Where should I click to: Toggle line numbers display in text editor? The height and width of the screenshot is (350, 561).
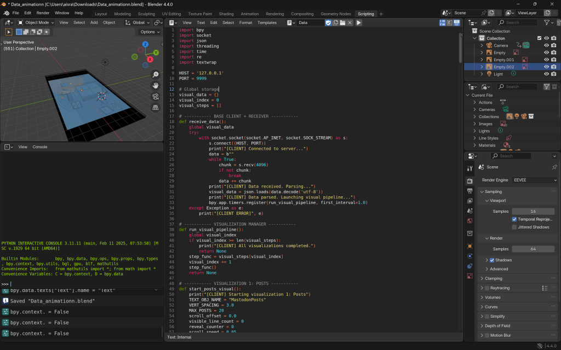pos(443,22)
